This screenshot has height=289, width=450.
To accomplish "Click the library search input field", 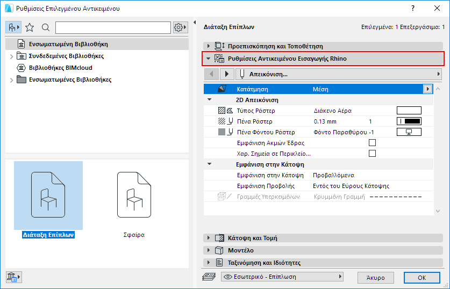I will [x=113, y=27].
